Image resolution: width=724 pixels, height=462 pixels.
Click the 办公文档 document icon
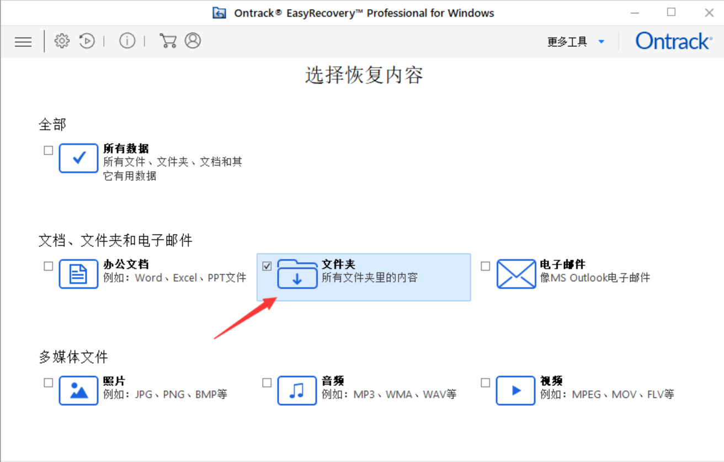78,274
